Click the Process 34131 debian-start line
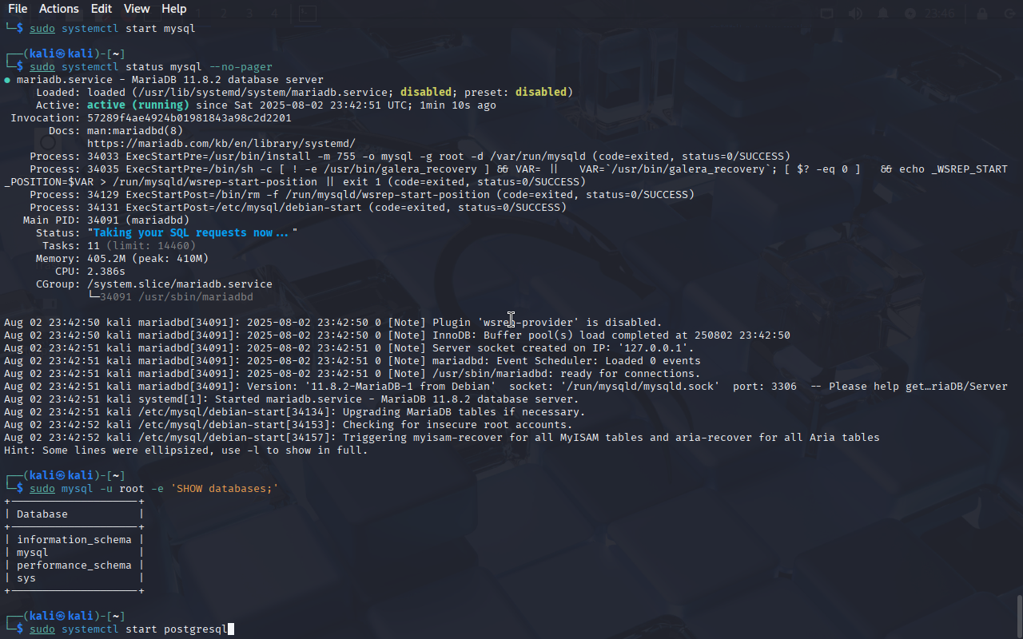Screen dimensions: 1023x639 point(298,208)
